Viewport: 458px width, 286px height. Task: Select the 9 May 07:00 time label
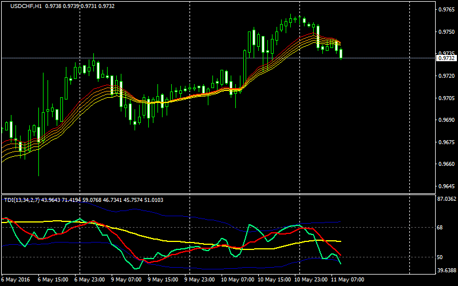click(x=125, y=280)
